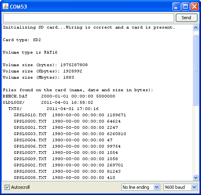The height and width of the screenshot is (195, 201).
Task: Click the OLDLOGS/ directory line
Action: 48,103
